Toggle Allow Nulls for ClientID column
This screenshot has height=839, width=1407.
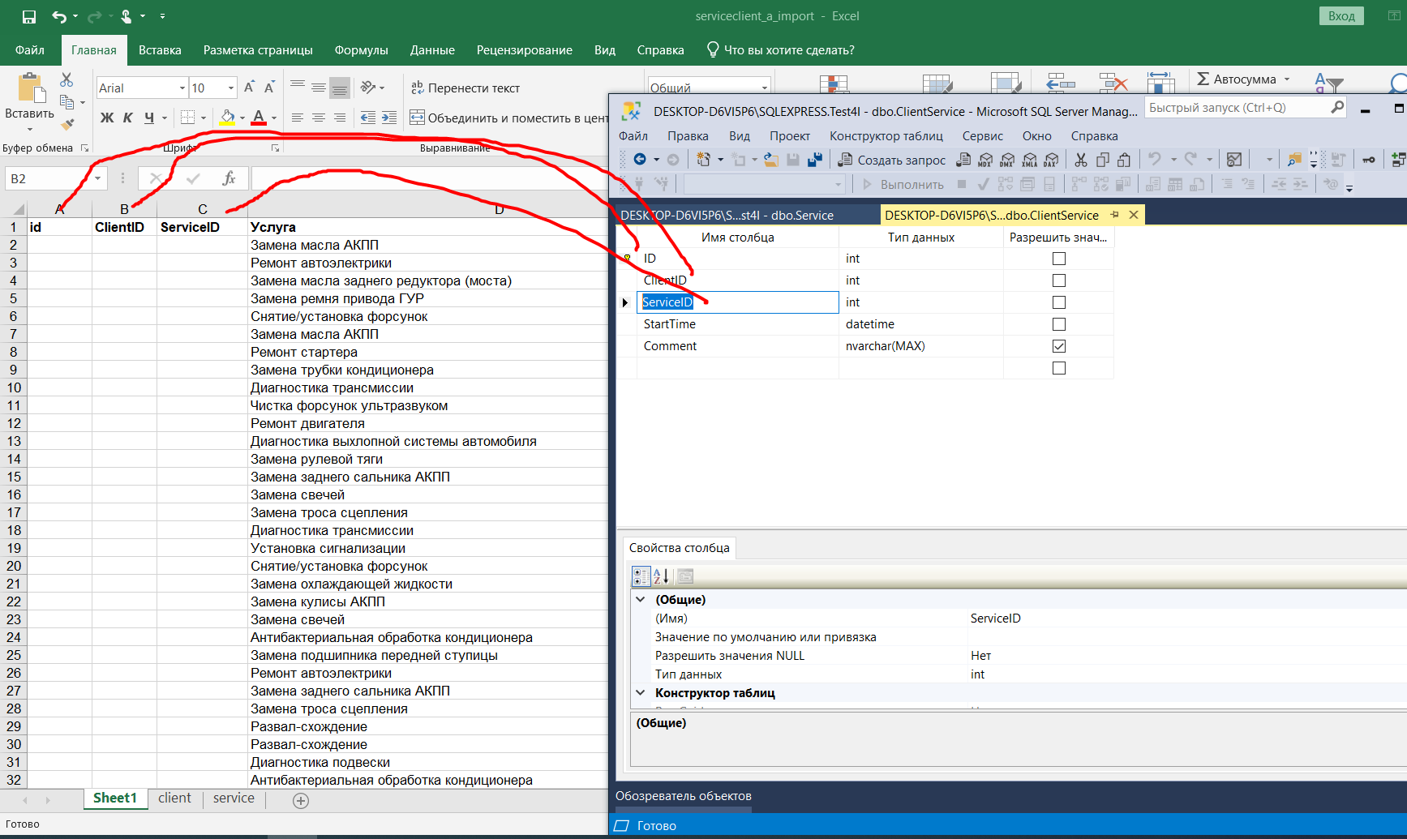click(1059, 280)
